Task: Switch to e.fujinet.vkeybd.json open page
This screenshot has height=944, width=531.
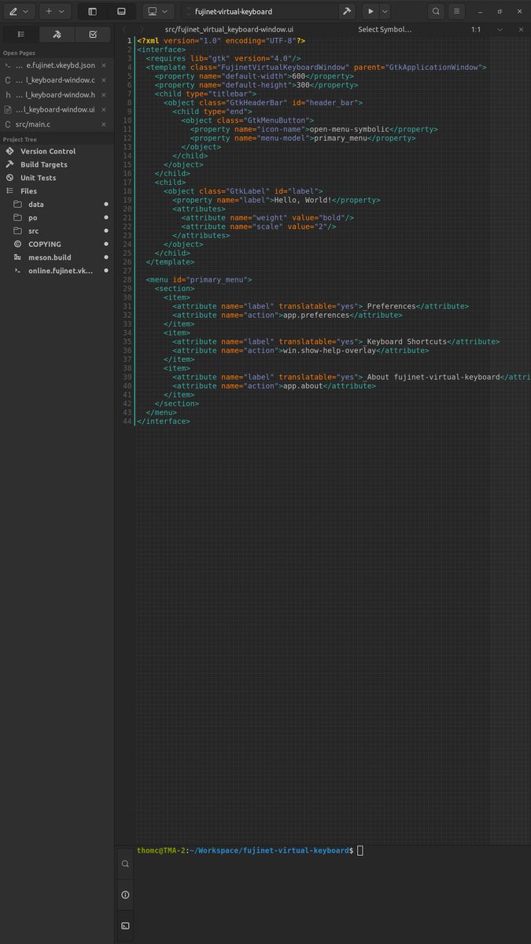Action: pos(57,65)
